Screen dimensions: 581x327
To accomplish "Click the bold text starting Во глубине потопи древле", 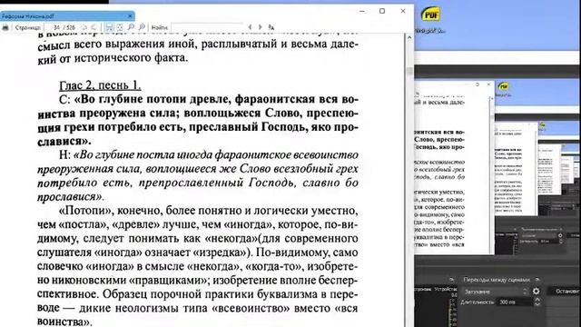I will [198, 120].
